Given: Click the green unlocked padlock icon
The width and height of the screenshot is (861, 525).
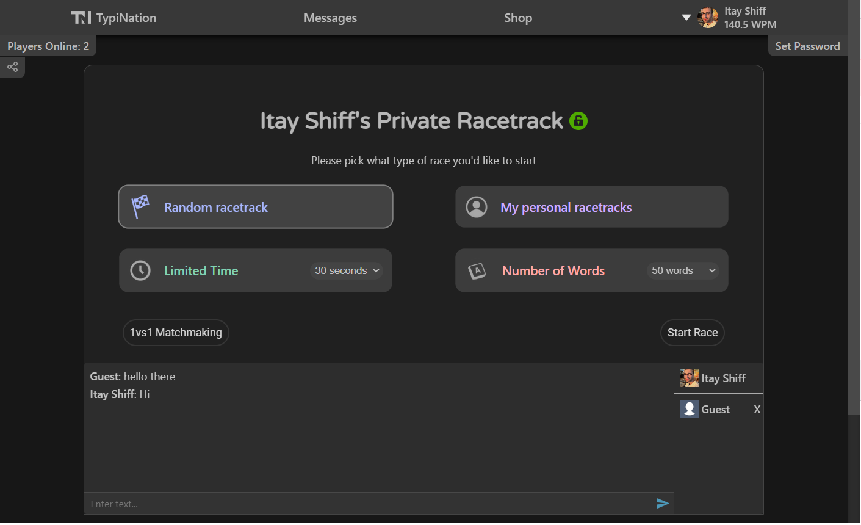Looking at the screenshot, I should [578, 121].
